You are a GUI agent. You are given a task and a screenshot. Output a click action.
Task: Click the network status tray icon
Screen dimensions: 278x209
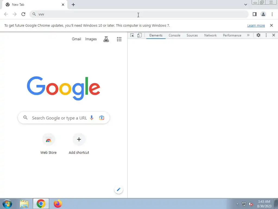click(244, 204)
